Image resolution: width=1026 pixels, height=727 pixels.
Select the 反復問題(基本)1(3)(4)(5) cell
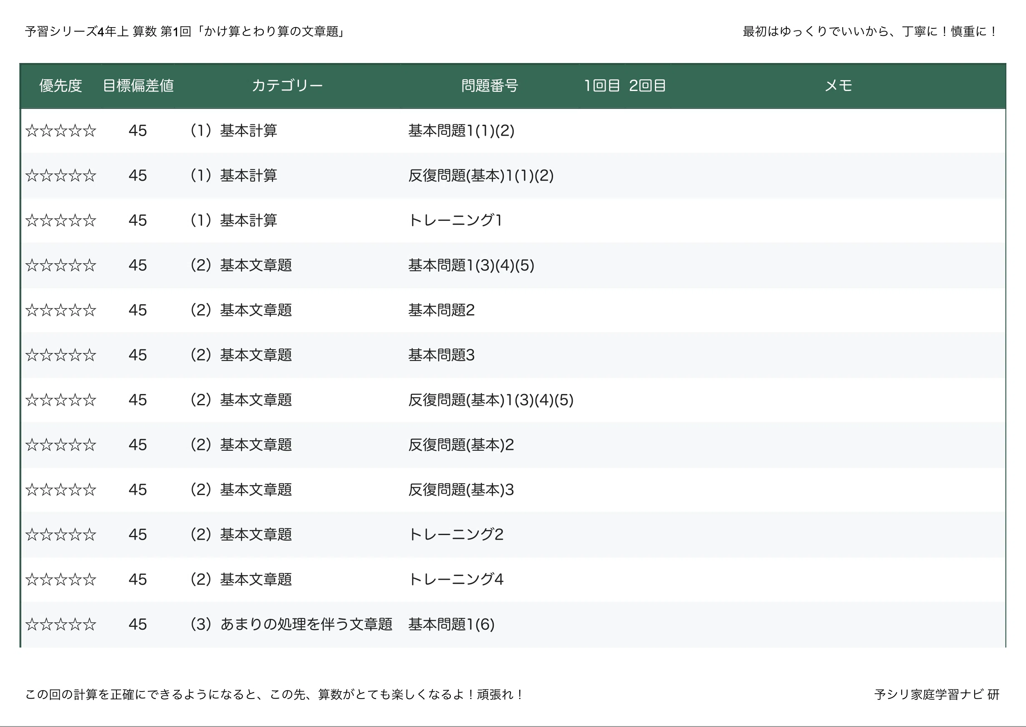coord(490,400)
